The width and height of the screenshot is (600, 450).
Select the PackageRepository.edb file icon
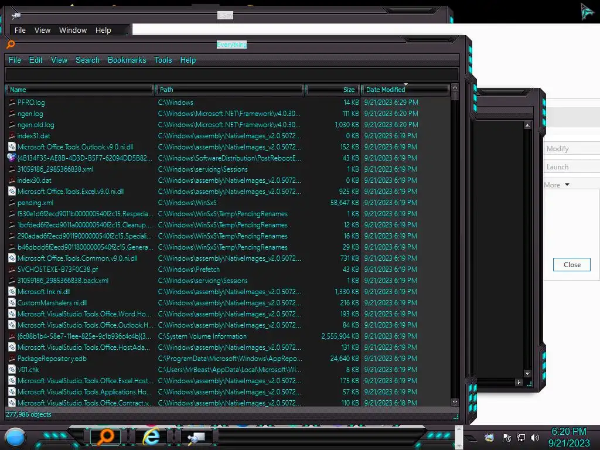click(x=12, y=359)
